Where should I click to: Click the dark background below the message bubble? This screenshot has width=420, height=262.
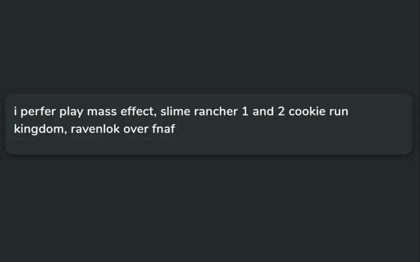coord(210,209)
